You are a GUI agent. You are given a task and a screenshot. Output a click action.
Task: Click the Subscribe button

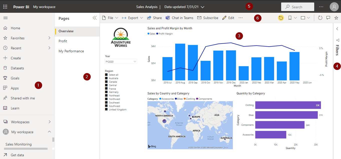208,18
